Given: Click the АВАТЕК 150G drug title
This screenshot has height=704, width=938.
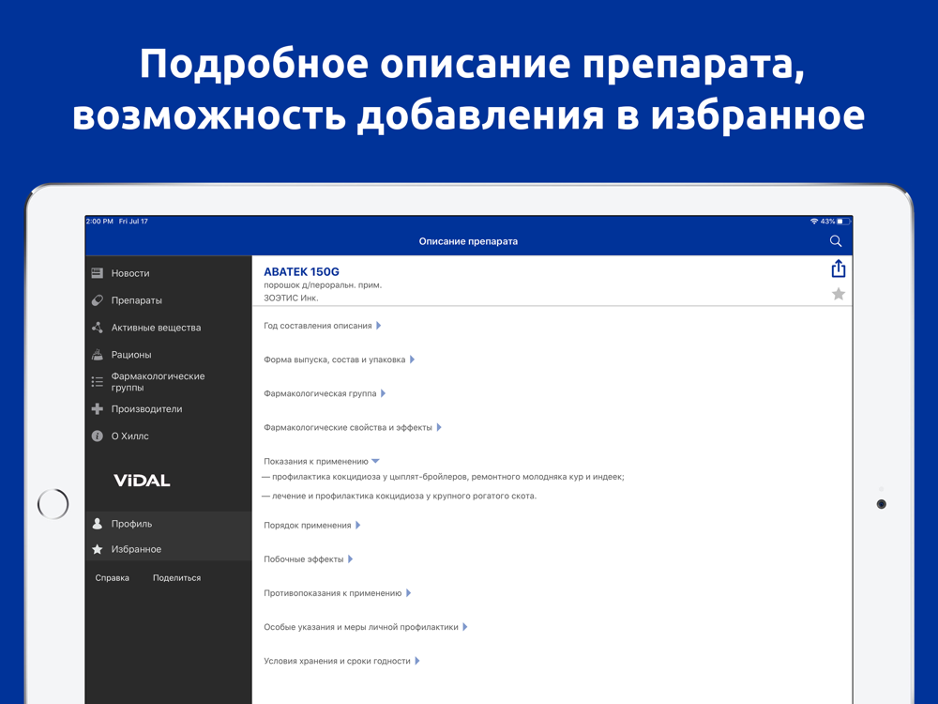Looking at the screenshot, I should click(x=301, y=272).
